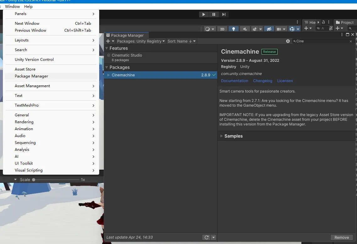357x244 pixels.
Task: Refresh the package list with reload button
Action: point(207,237)
